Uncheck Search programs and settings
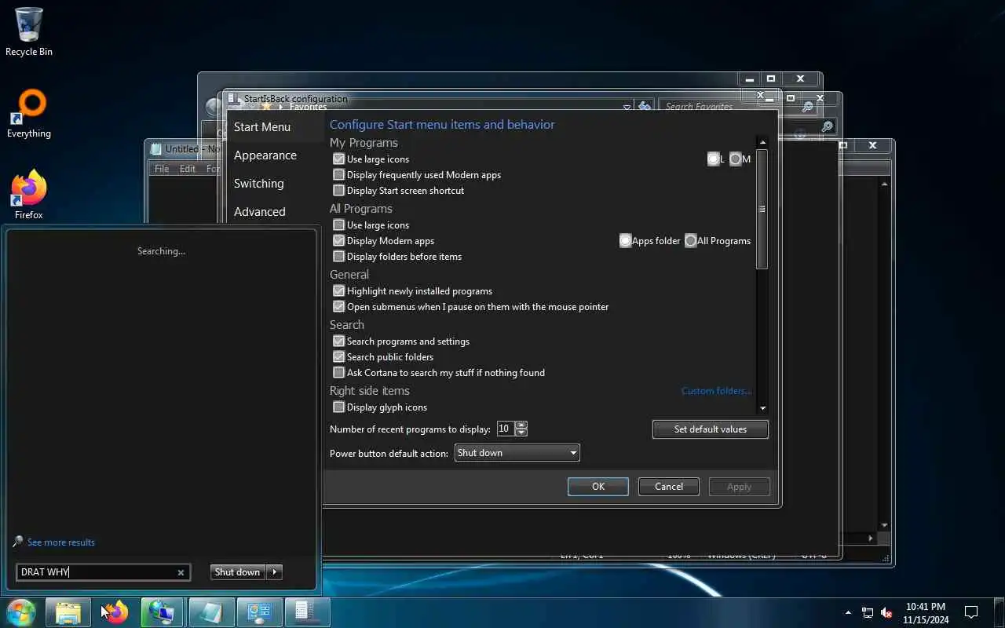The height and width of the screenshot is (628, 1005). (x=339, y=341)
